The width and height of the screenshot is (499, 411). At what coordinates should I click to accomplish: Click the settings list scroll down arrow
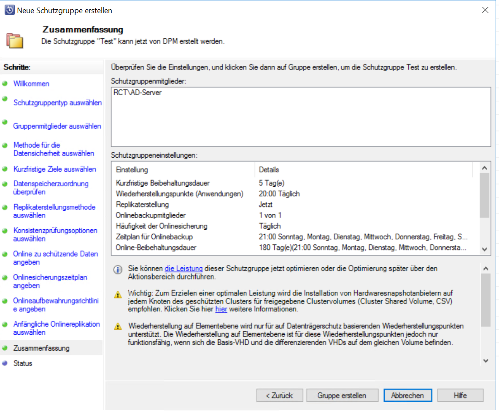(x=485, y=250)
